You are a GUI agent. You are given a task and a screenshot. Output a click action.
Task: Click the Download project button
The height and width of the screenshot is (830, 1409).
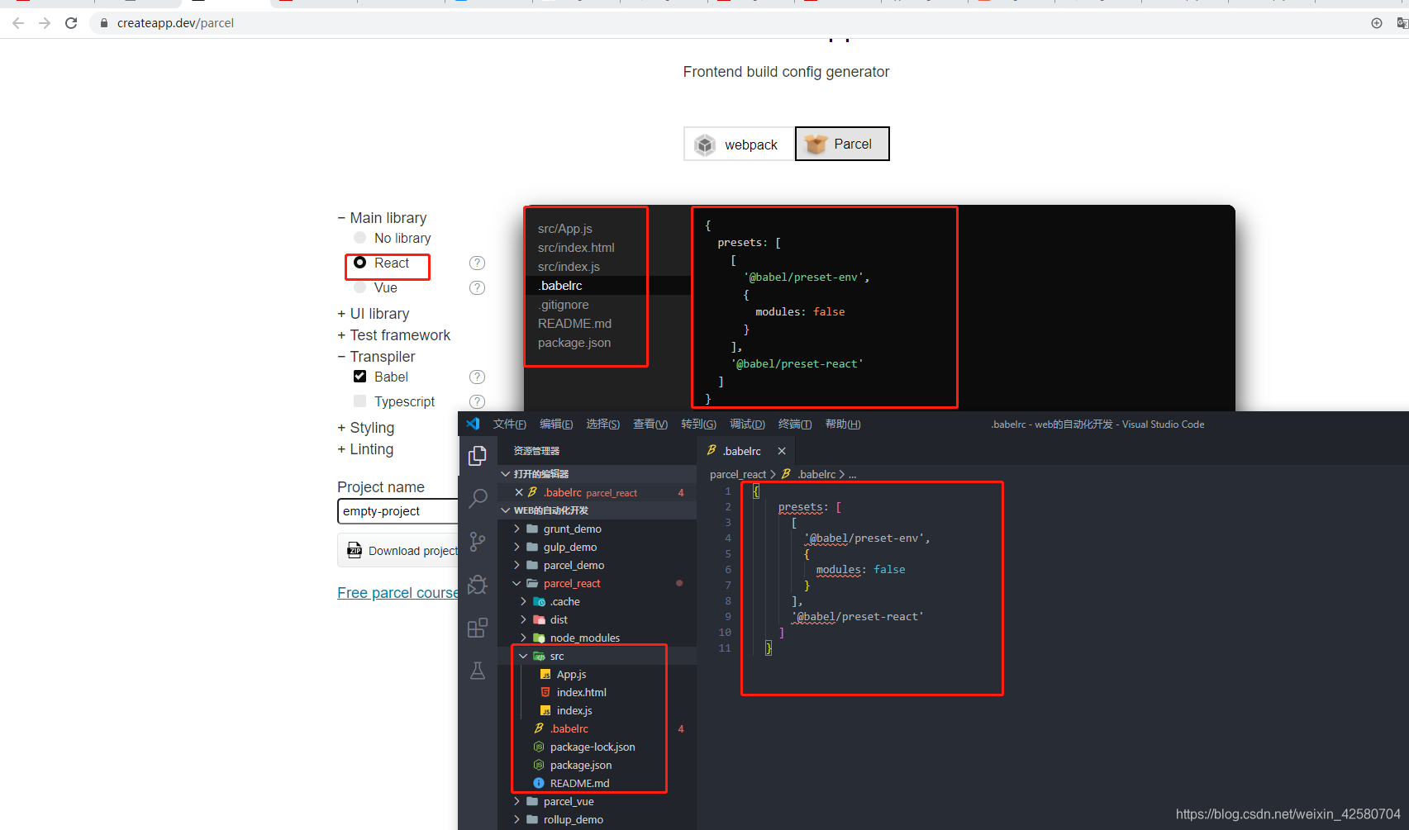pyautogui.click(x=397, y=551)
